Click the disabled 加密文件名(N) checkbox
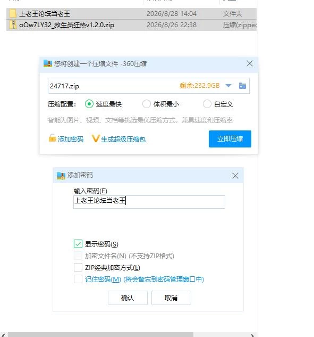The width and height of the screenshot is (314, 337). [78, 256]
